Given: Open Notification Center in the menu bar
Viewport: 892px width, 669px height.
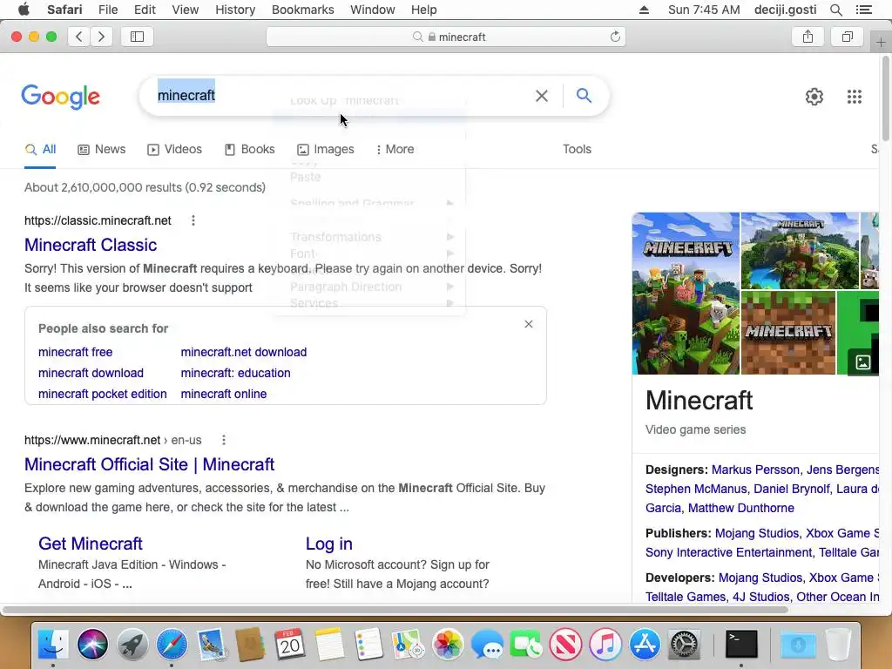Looking at the screenshot, I should pos(863,10).
